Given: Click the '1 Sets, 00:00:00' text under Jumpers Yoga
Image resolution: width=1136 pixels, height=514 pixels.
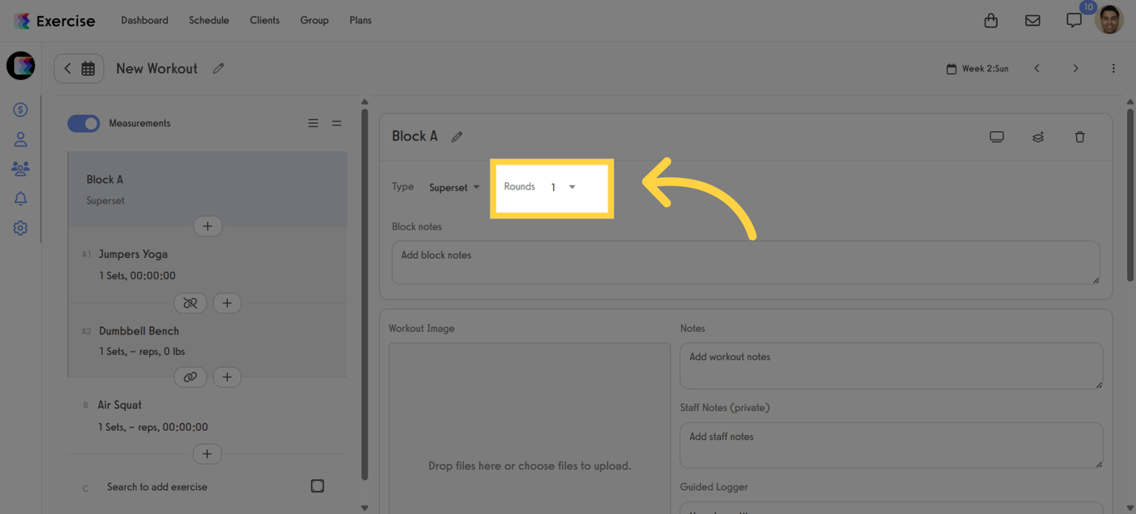Looking at the screenshot, I should [137, 275].
